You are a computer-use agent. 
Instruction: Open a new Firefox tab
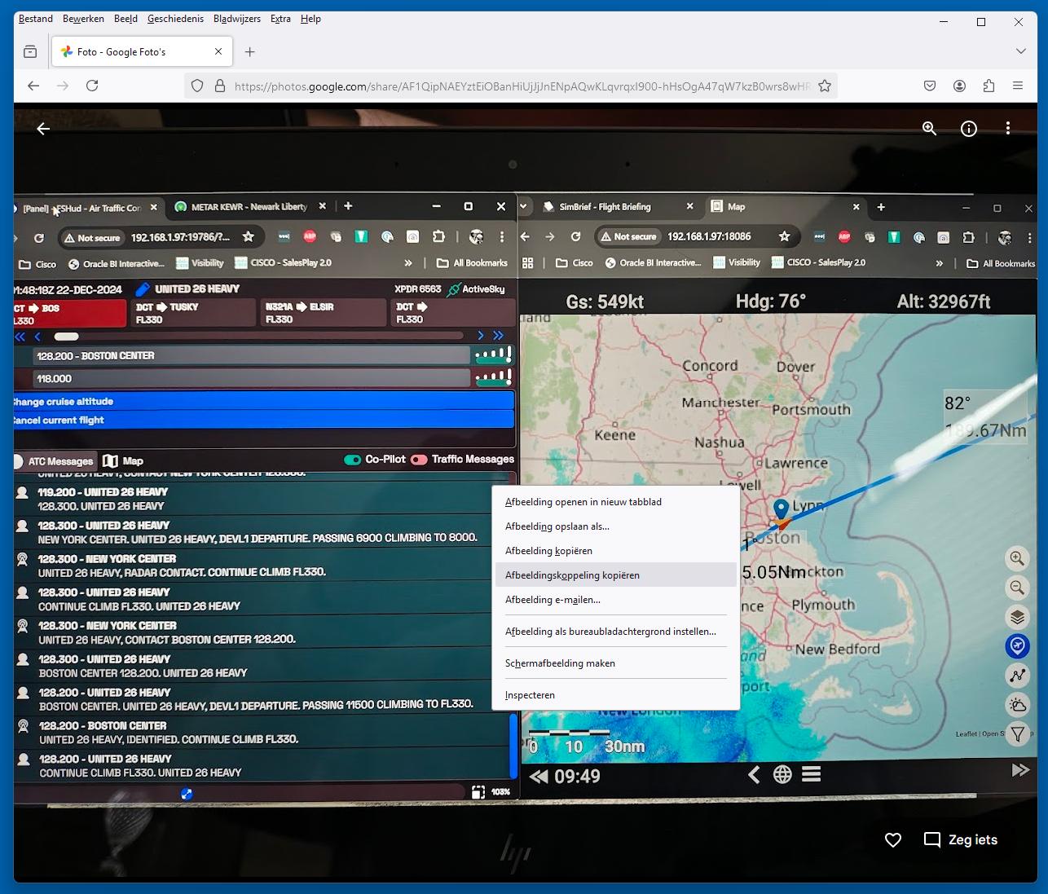250,52
